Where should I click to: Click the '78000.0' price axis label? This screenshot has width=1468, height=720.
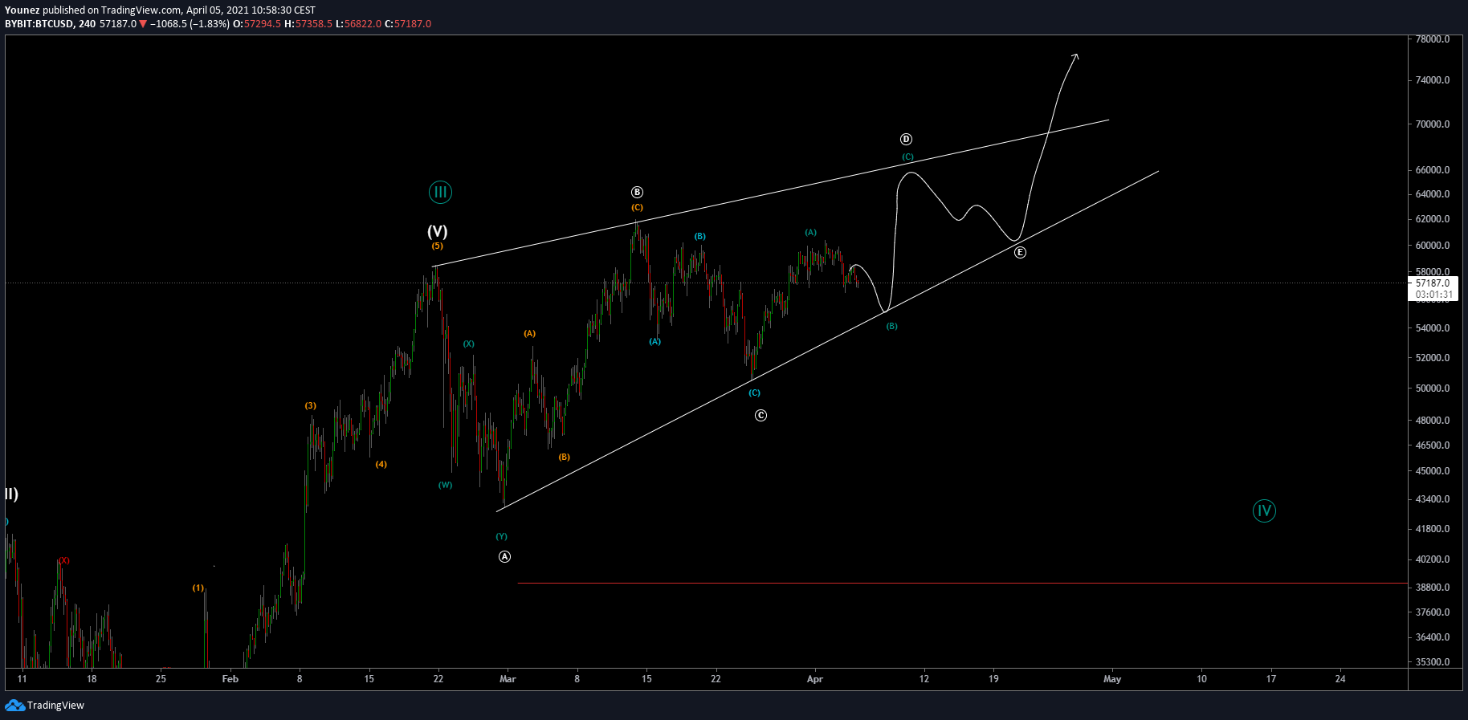(1433, 39)
